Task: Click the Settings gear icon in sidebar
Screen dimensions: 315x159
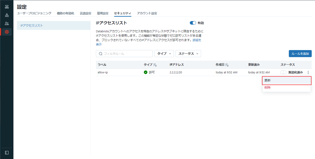Action: click(7, 32)
